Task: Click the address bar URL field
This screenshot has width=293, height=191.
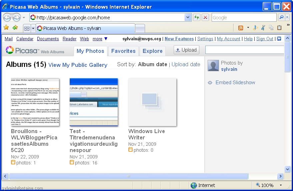Action: [107, 18]
